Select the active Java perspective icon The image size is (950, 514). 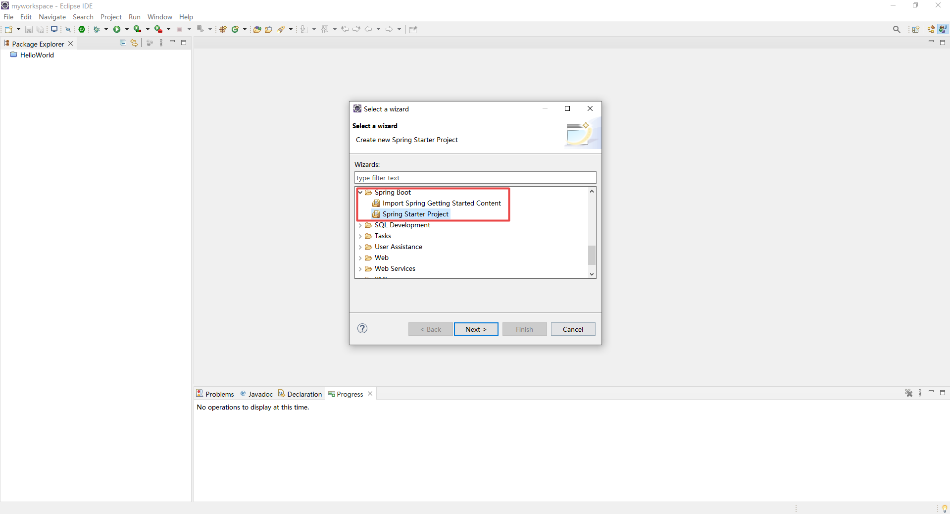pyautogui.click(x=943, y=29)
